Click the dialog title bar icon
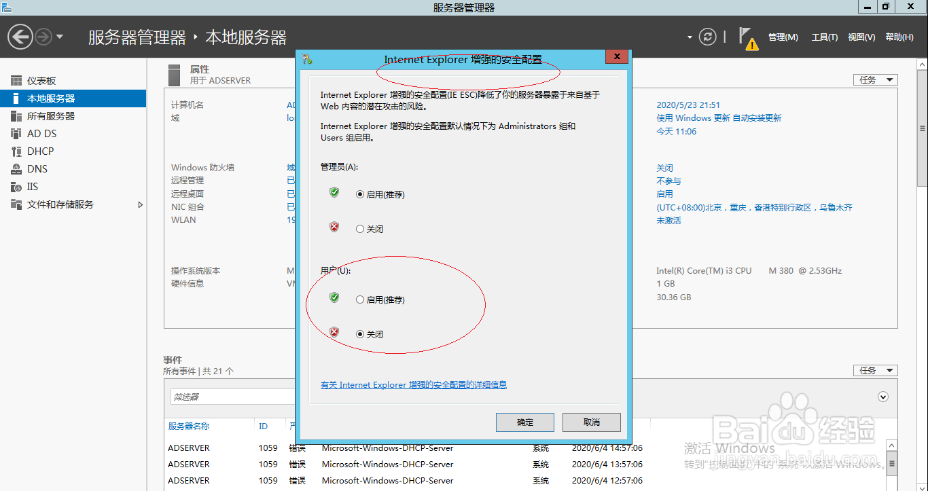928x491 pixels. coord(307,59)
